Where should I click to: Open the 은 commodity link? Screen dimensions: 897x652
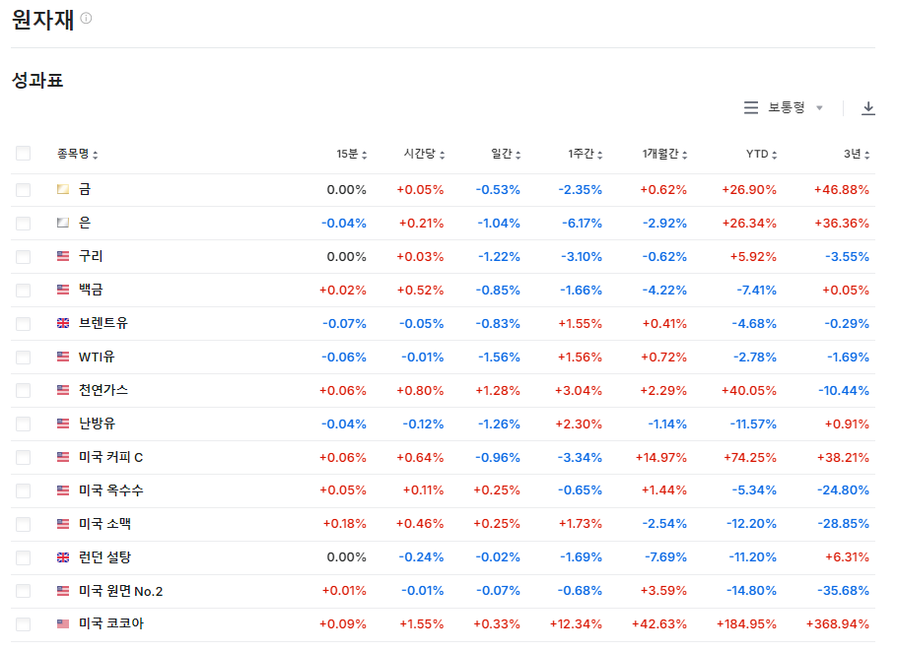click(x=85, y=223)
